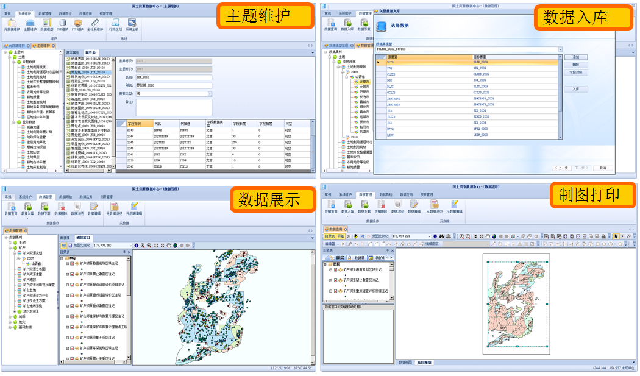Viewport: 640px width, 376px height.
Task: Click the 别名 input field containing 界址线_2010
Action: pyautogui.click(x=174, y=85)
